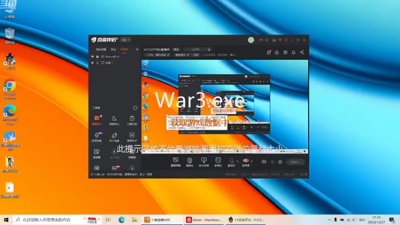The height and width of the screenshot is (225, 400).
Task: Open Microsoft Edge from the taskbar
Action: 121,219
